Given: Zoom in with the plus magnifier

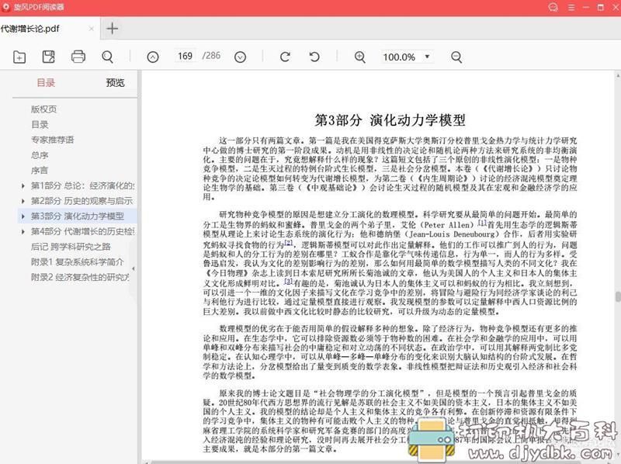Looking at the screenshot, I should [359, 57].
